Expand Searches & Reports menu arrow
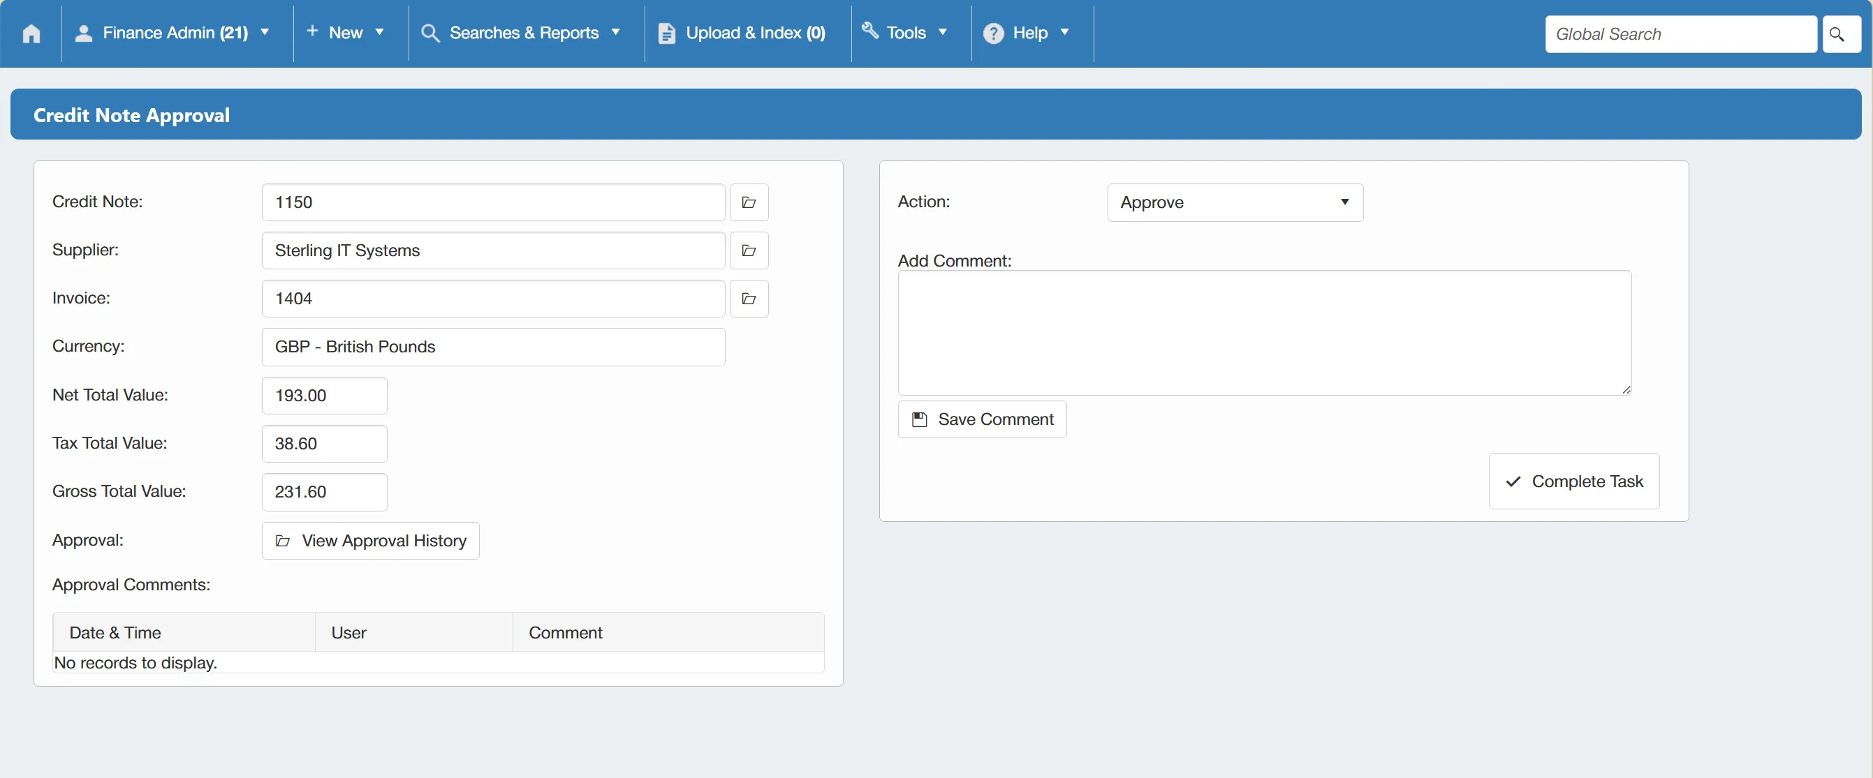Screen dimensions: 1873x778 (616, 33)
